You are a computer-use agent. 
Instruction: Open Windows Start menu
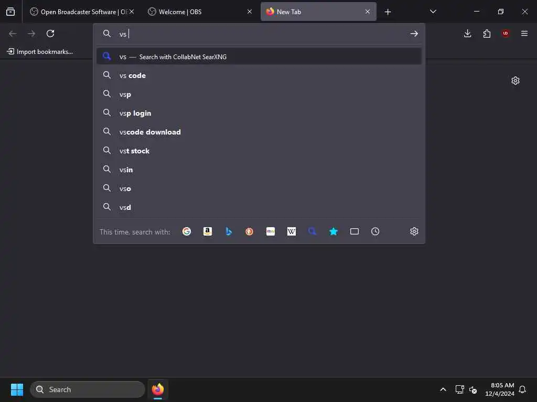(17, 389)
